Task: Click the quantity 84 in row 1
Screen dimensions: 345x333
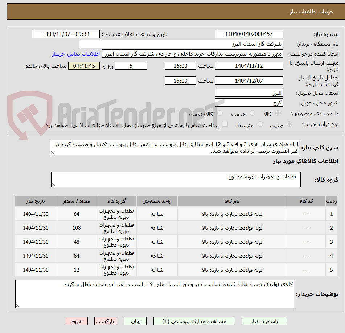Action: (77, 214)
